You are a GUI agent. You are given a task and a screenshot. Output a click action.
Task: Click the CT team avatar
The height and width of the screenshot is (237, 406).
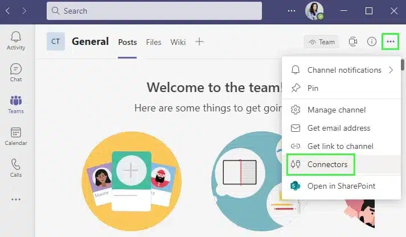(56, 41)
